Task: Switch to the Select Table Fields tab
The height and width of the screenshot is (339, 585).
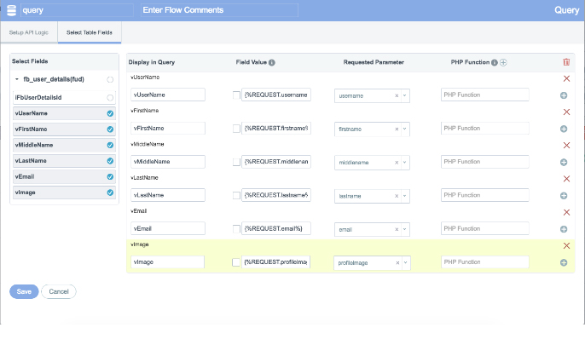Action: coord(90,32)
